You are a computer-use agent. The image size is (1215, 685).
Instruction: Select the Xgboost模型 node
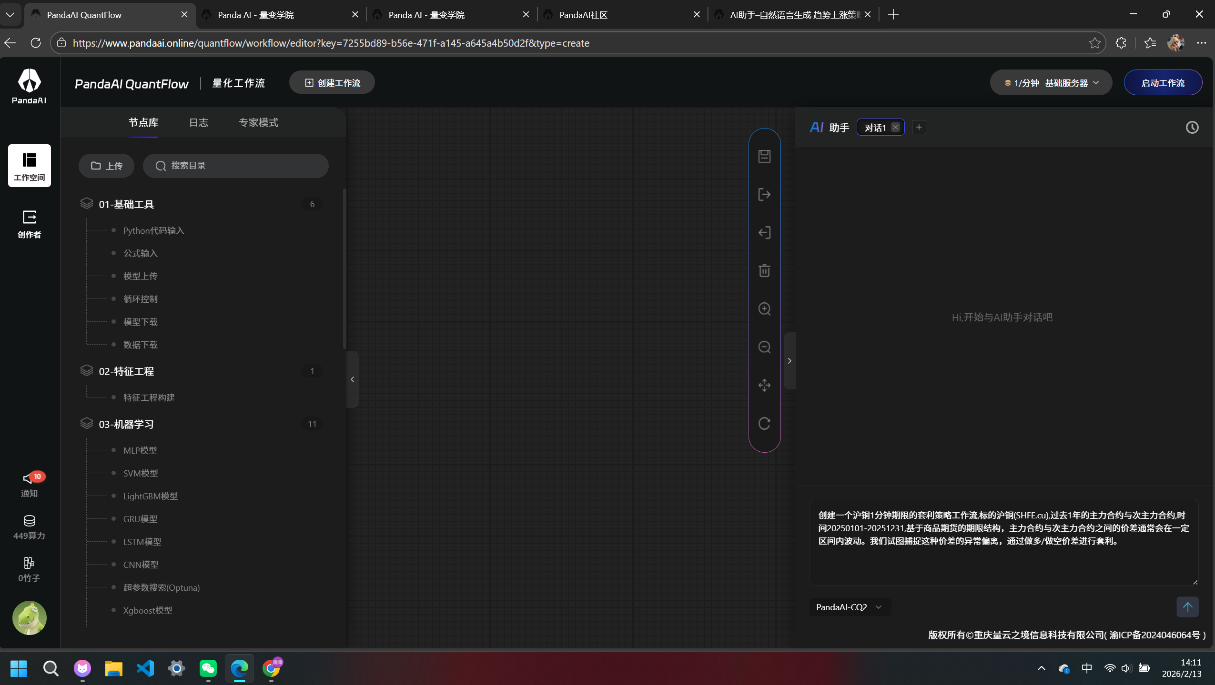(x=148, y=611)
